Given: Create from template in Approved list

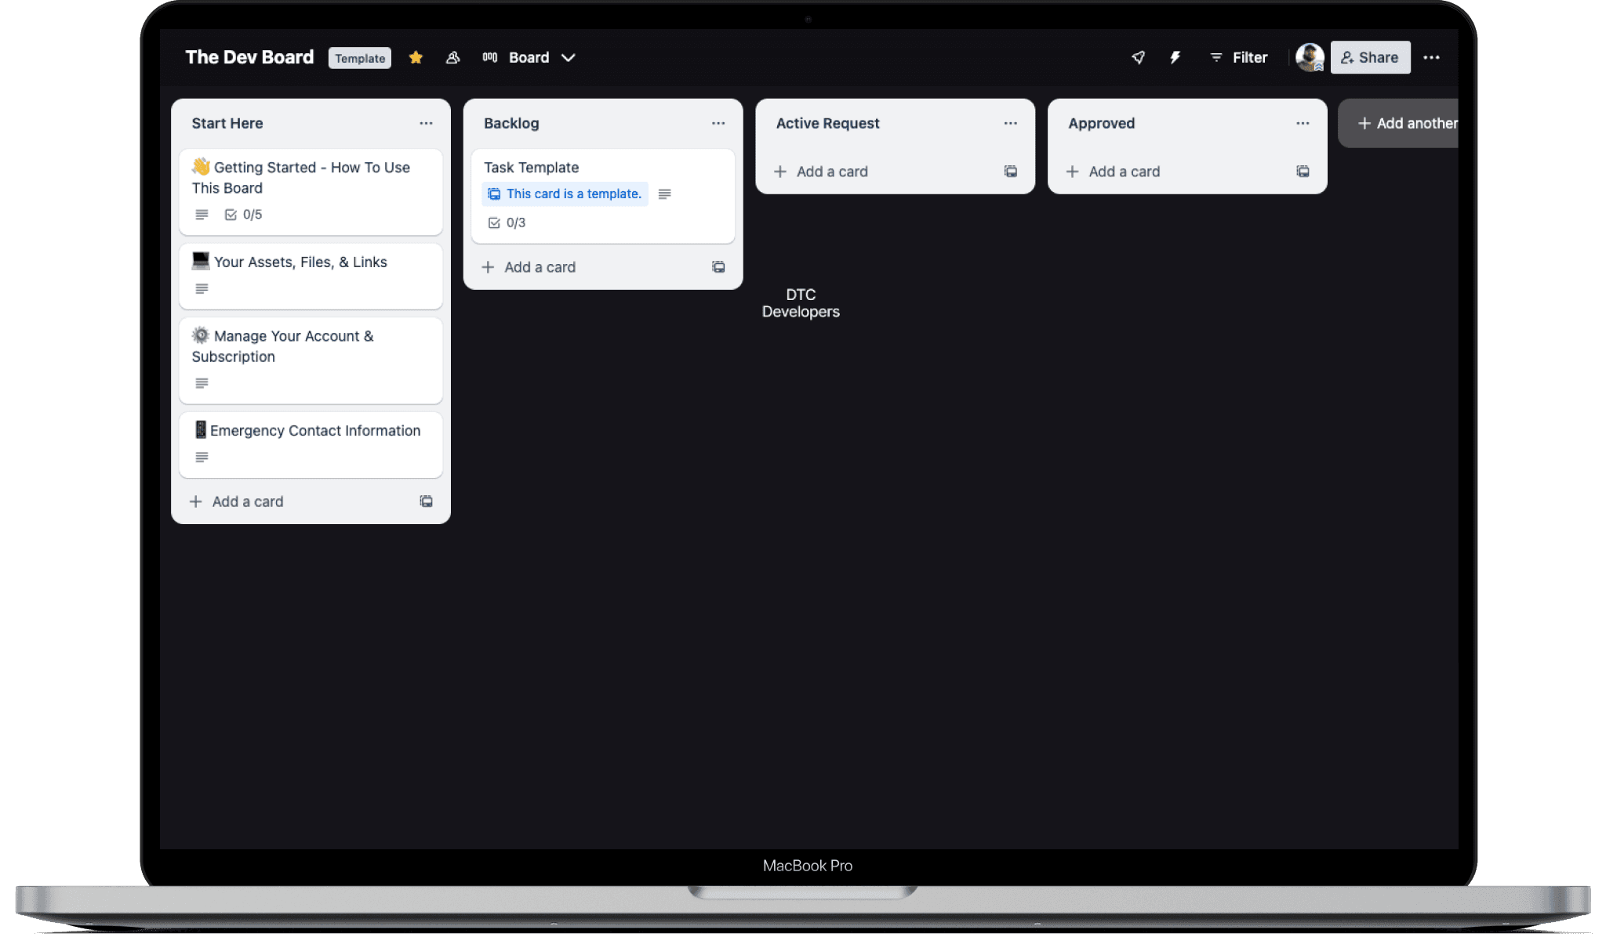Looking at the screenshot, I should [1303, 172].
